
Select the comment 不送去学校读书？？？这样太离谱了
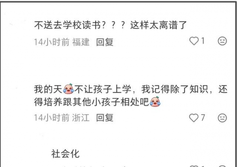[111, 25]
